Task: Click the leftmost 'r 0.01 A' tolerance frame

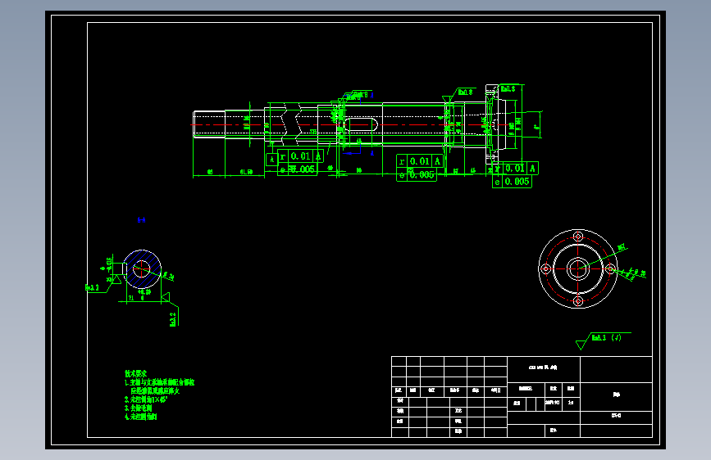Action: pos(300,156)
